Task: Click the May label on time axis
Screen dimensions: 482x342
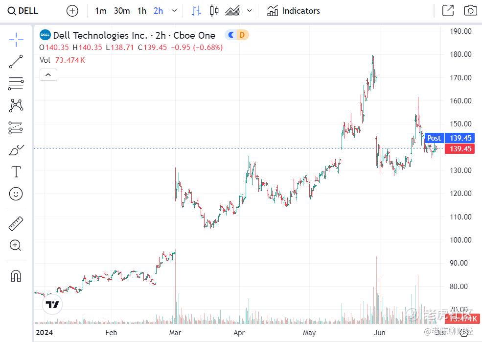Action: click(x=309, y=333)
